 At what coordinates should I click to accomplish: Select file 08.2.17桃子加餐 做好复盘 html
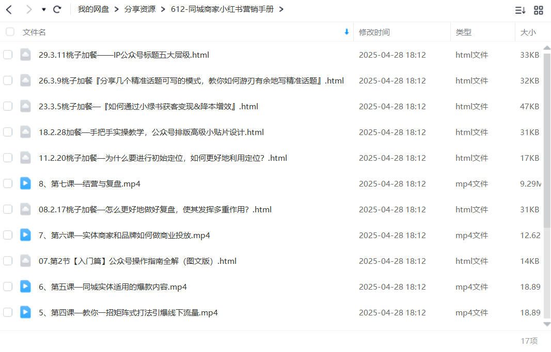click(155, 210)
